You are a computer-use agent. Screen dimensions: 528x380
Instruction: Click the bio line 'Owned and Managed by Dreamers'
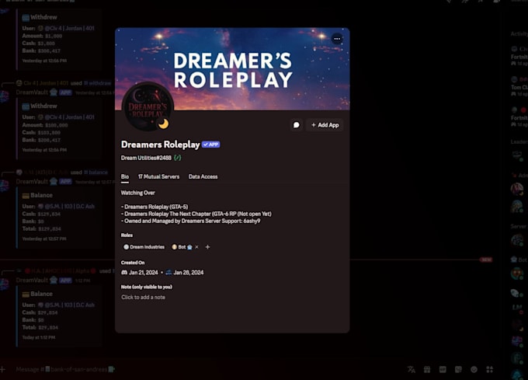[190, 221]
